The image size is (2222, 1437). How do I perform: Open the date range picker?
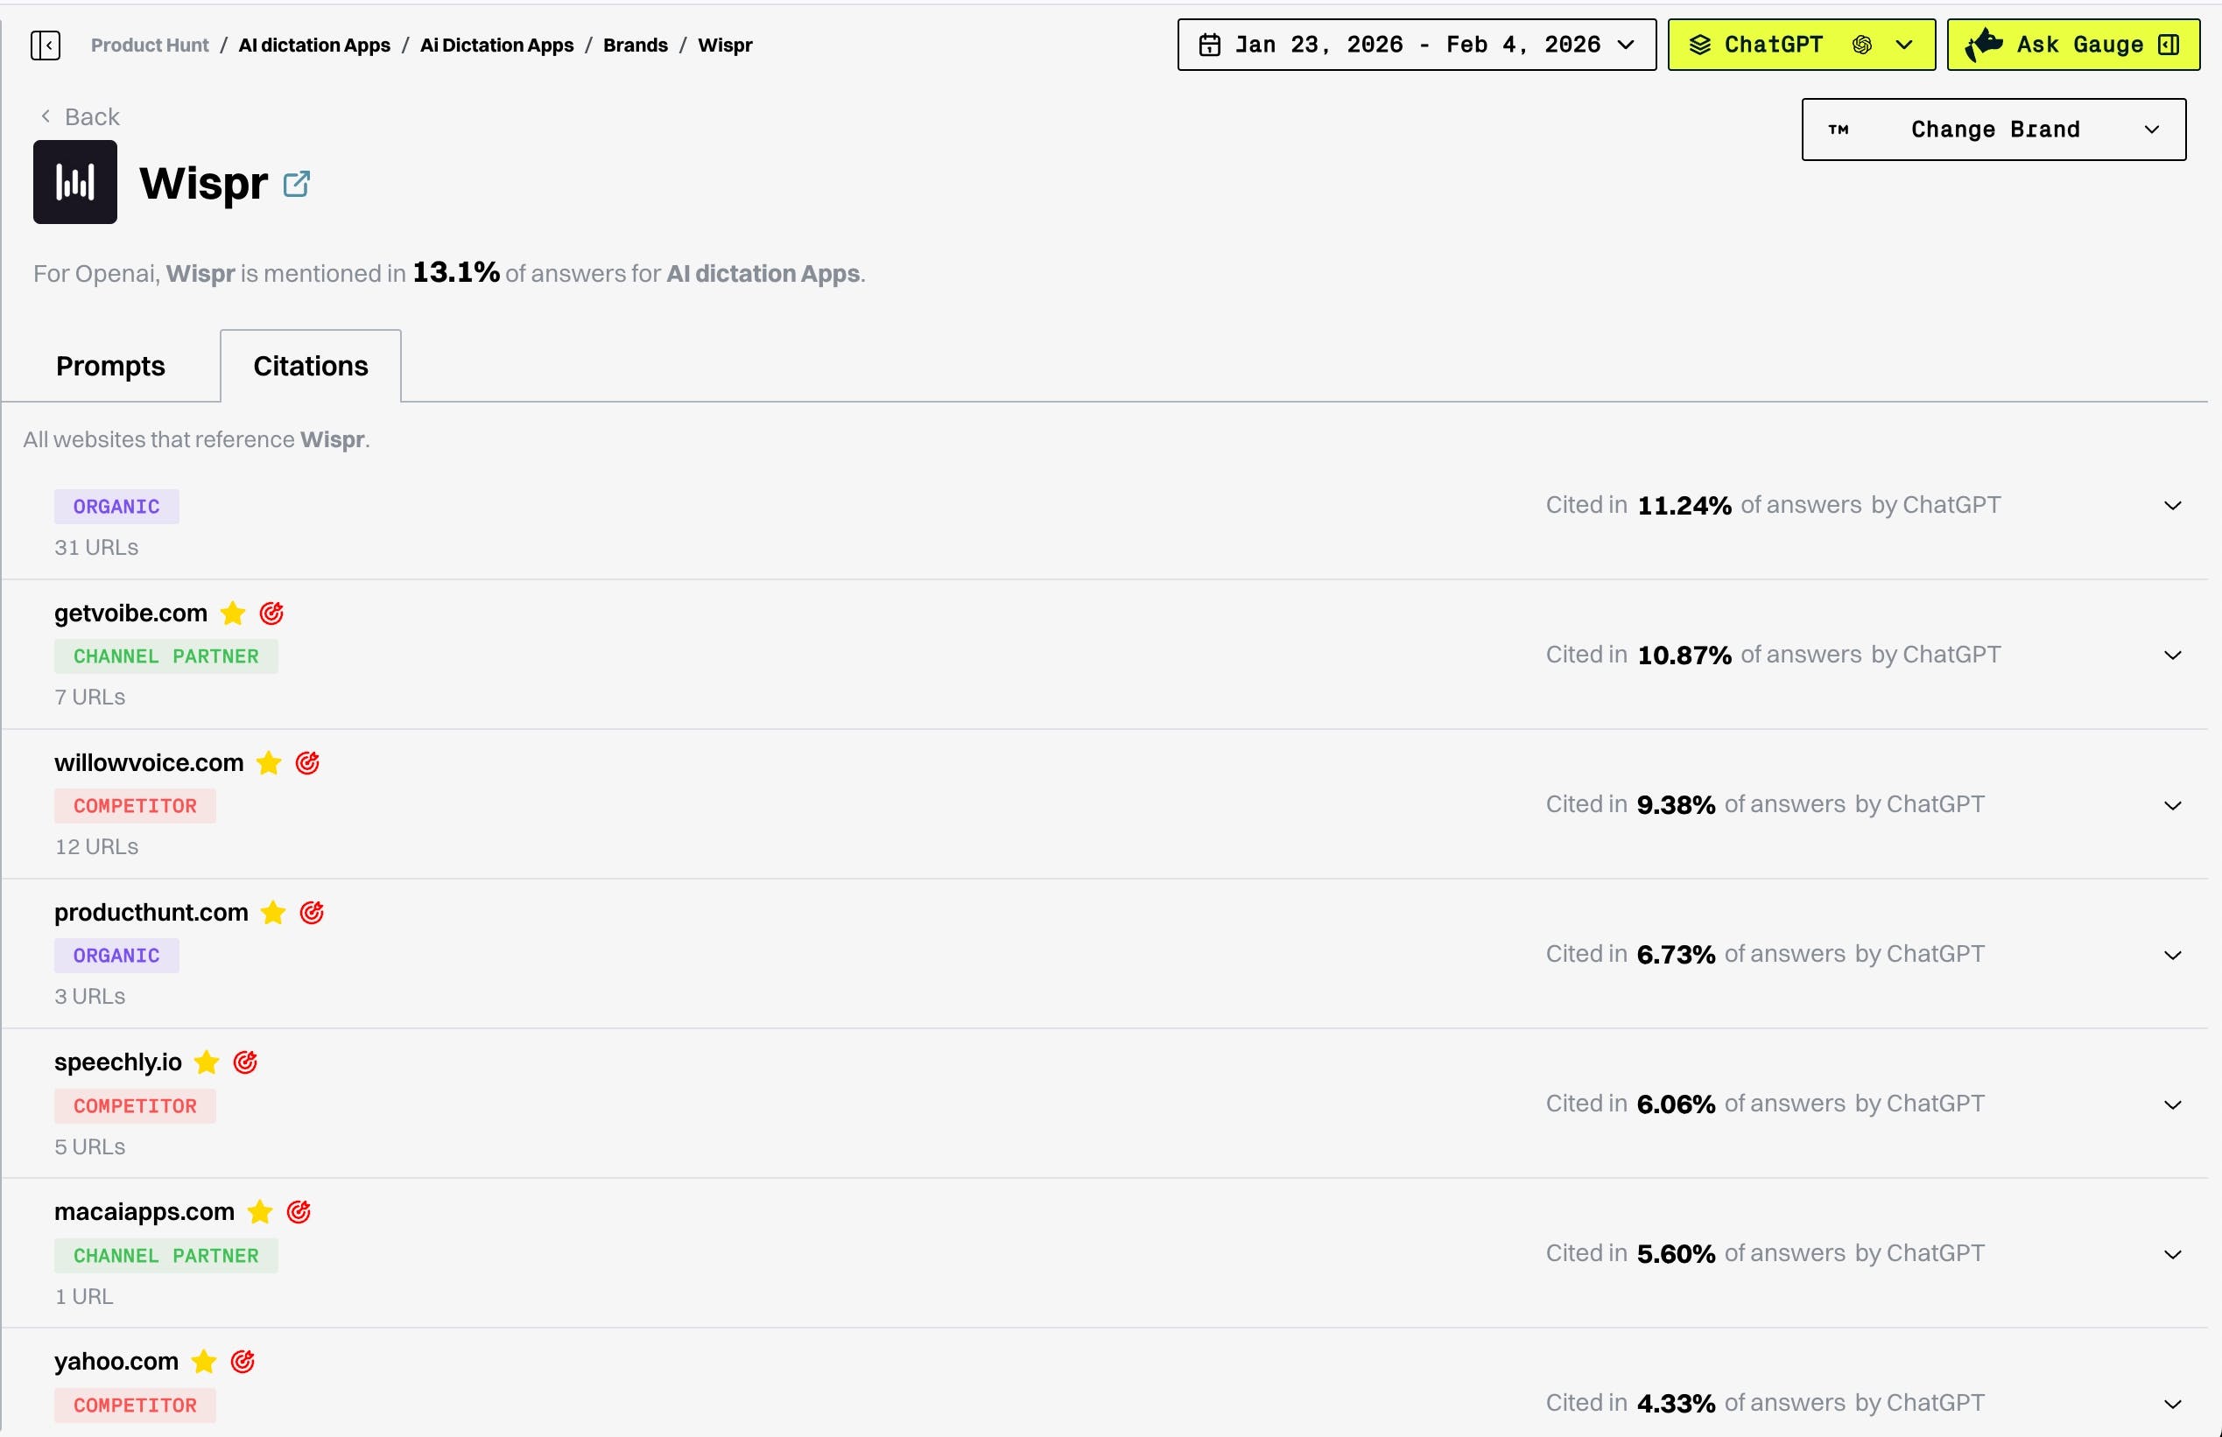click(1416, 45)
